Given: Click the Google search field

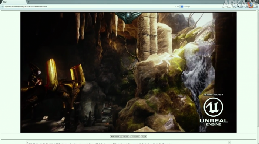Looking at the screenshot, I should 208,7.
